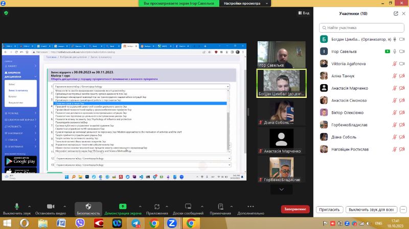The height and width of the screenshot is (229, 409).
Task: Click the microphone icon to mute audio
Action: (16, 206)
